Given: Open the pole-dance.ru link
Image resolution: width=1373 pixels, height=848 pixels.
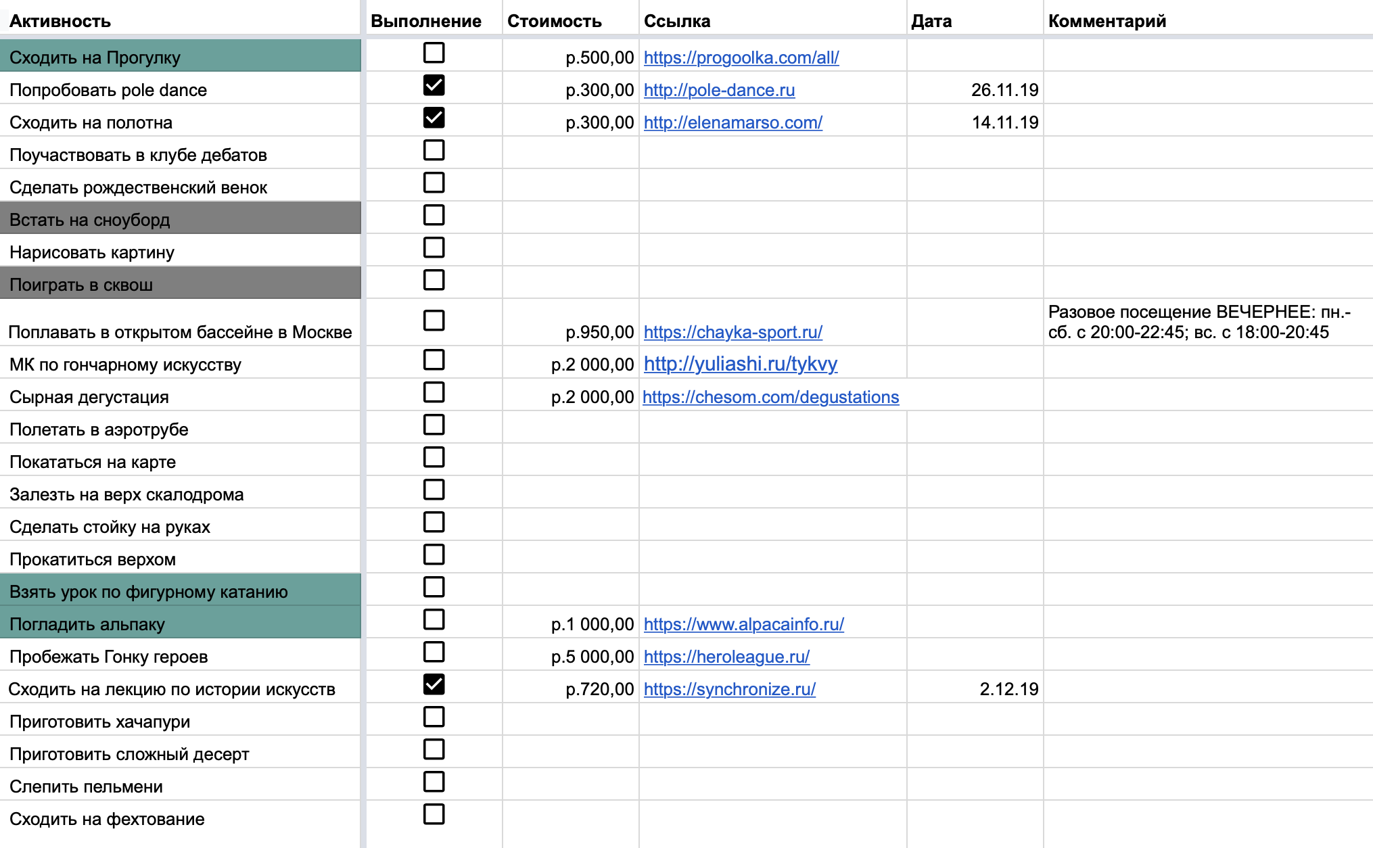Looking at the screenshot, I should tap(719, 90).
